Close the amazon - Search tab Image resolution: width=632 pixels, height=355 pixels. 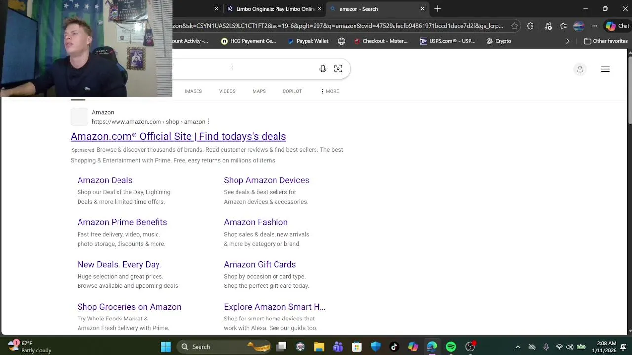(x=422, y=9)
